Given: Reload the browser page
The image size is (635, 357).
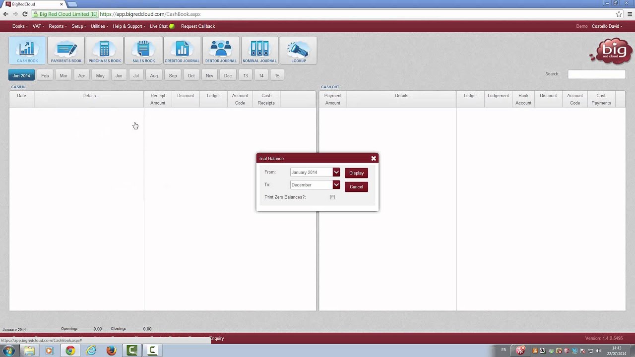Looking at the screenshot, I should point(25,14).
